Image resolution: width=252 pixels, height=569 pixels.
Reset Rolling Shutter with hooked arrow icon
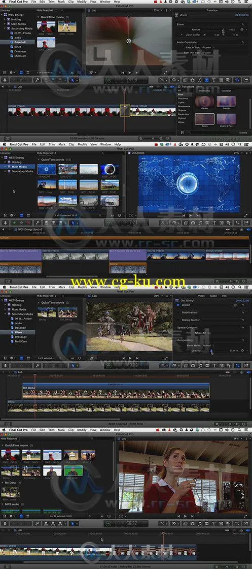[x=242, y=320]
